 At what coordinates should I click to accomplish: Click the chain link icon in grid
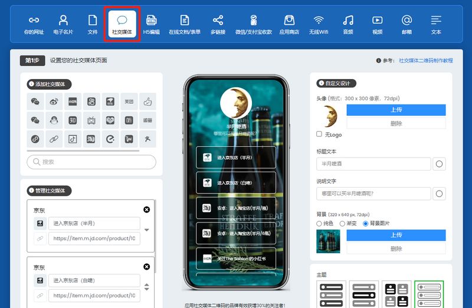tap(54, 139)
